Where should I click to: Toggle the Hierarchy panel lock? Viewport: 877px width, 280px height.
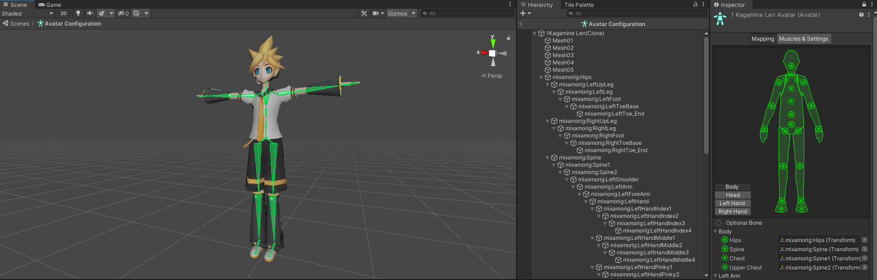(695, 5)
